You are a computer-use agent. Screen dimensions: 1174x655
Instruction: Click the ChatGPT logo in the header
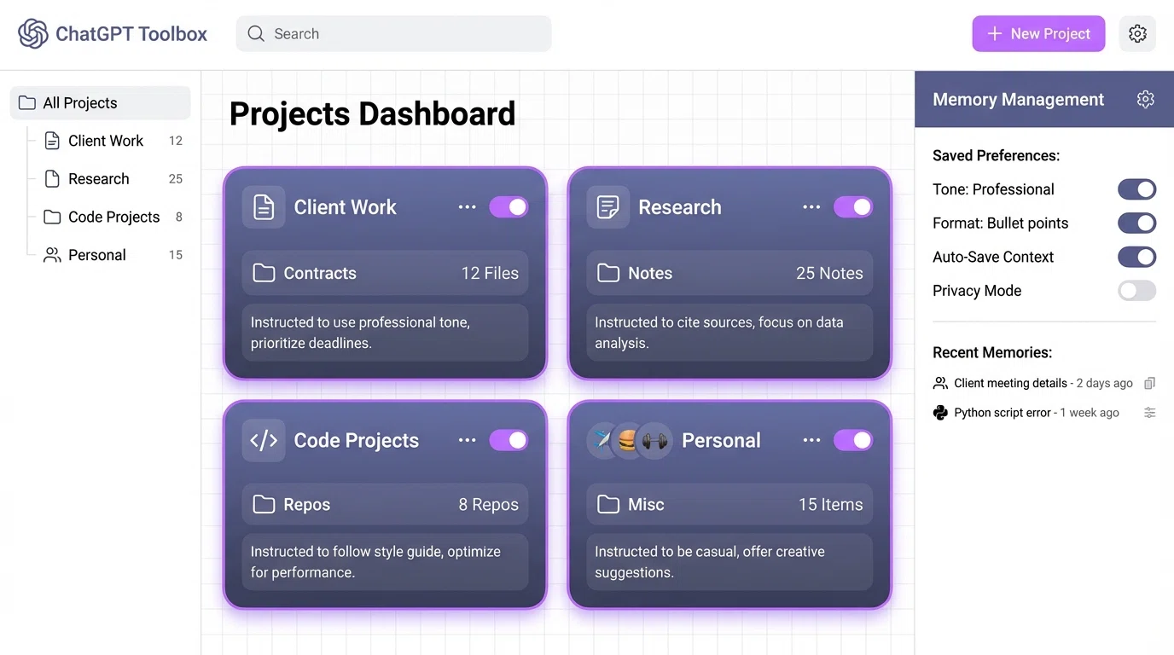[x=32, y=33]
